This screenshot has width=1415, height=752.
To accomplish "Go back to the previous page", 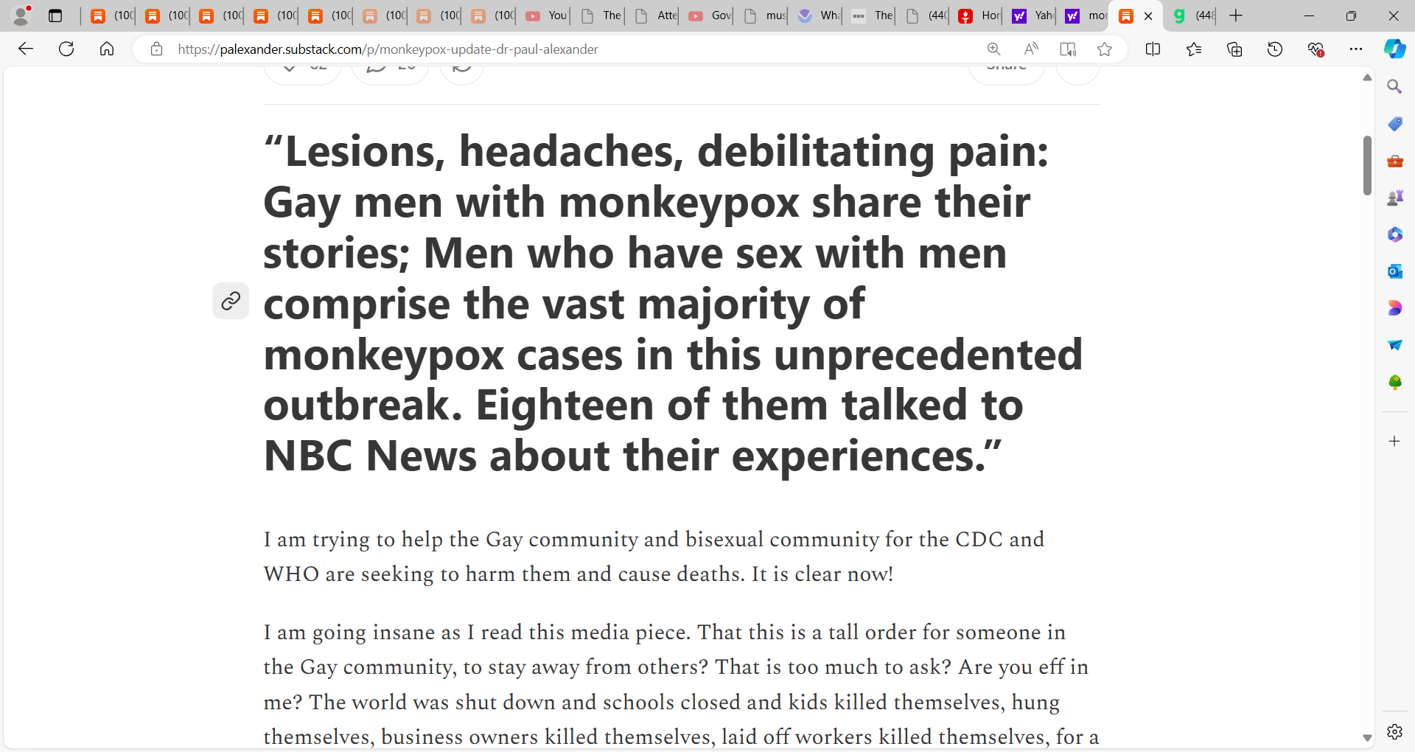I will coord(26,49).
